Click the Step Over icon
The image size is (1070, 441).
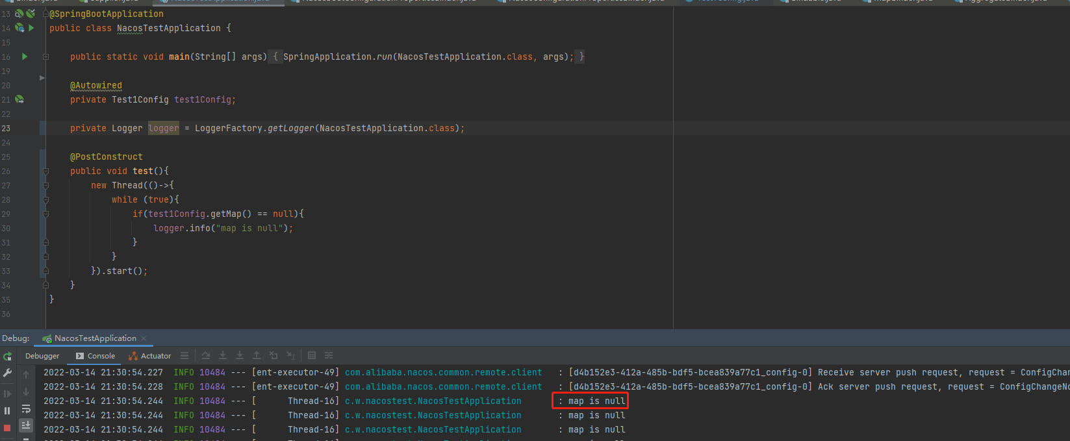click(206, 355)
